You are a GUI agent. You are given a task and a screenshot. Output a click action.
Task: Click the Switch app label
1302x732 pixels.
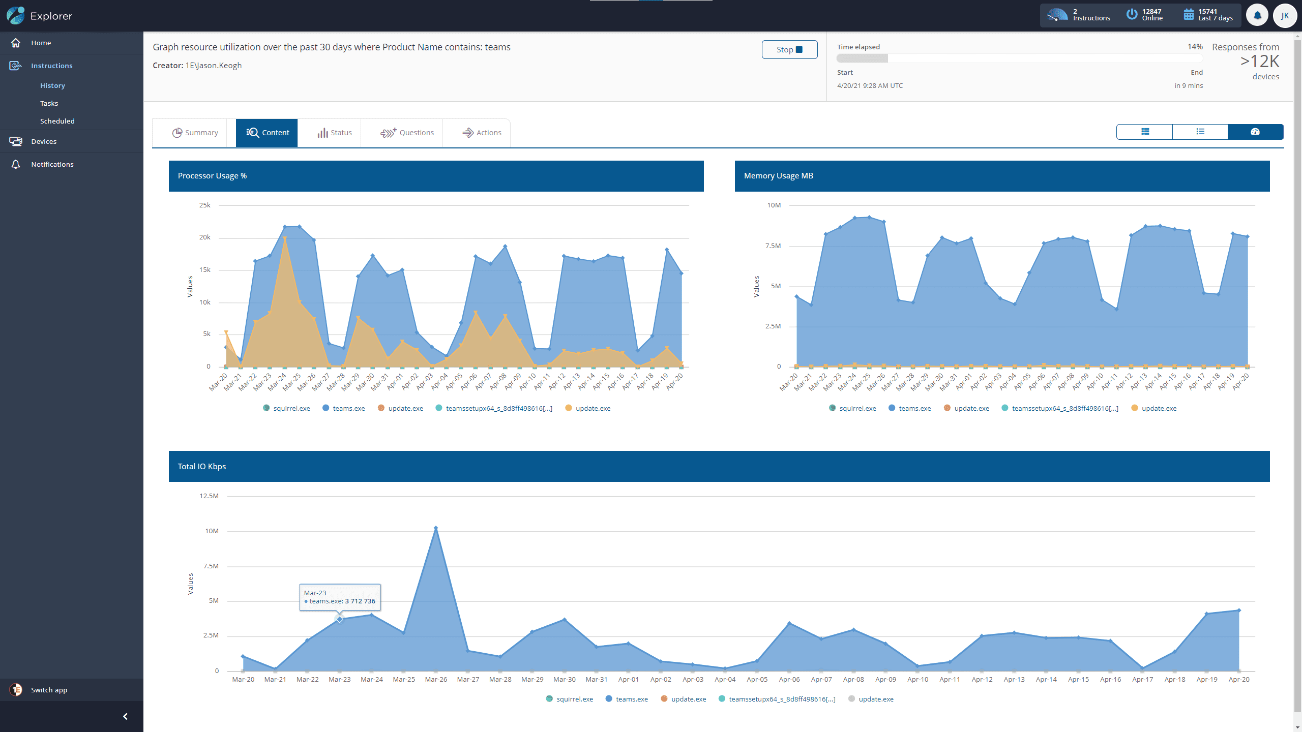tap(49, 690)
